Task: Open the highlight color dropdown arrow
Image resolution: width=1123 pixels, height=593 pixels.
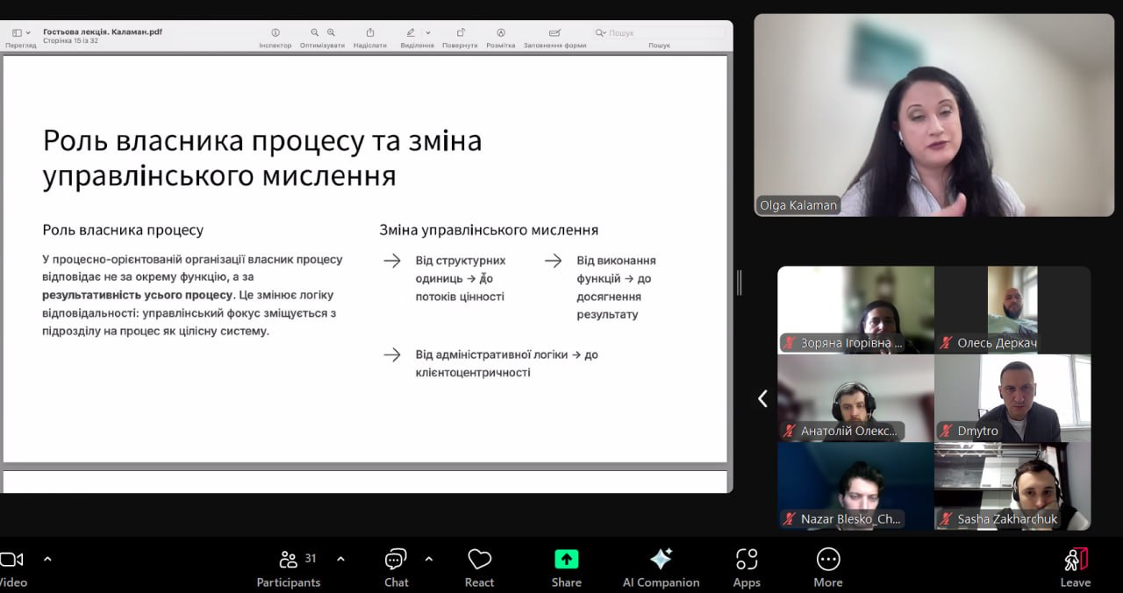Action: click(x=428, y=32)
